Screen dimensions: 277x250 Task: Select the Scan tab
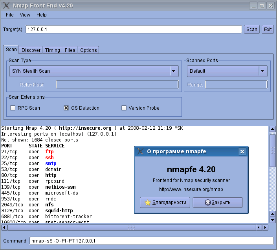tap(11, 50)
